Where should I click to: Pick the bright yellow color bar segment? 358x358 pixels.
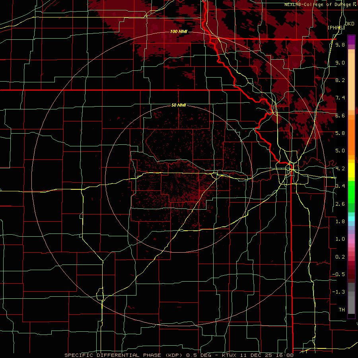(x=351, y=170)
